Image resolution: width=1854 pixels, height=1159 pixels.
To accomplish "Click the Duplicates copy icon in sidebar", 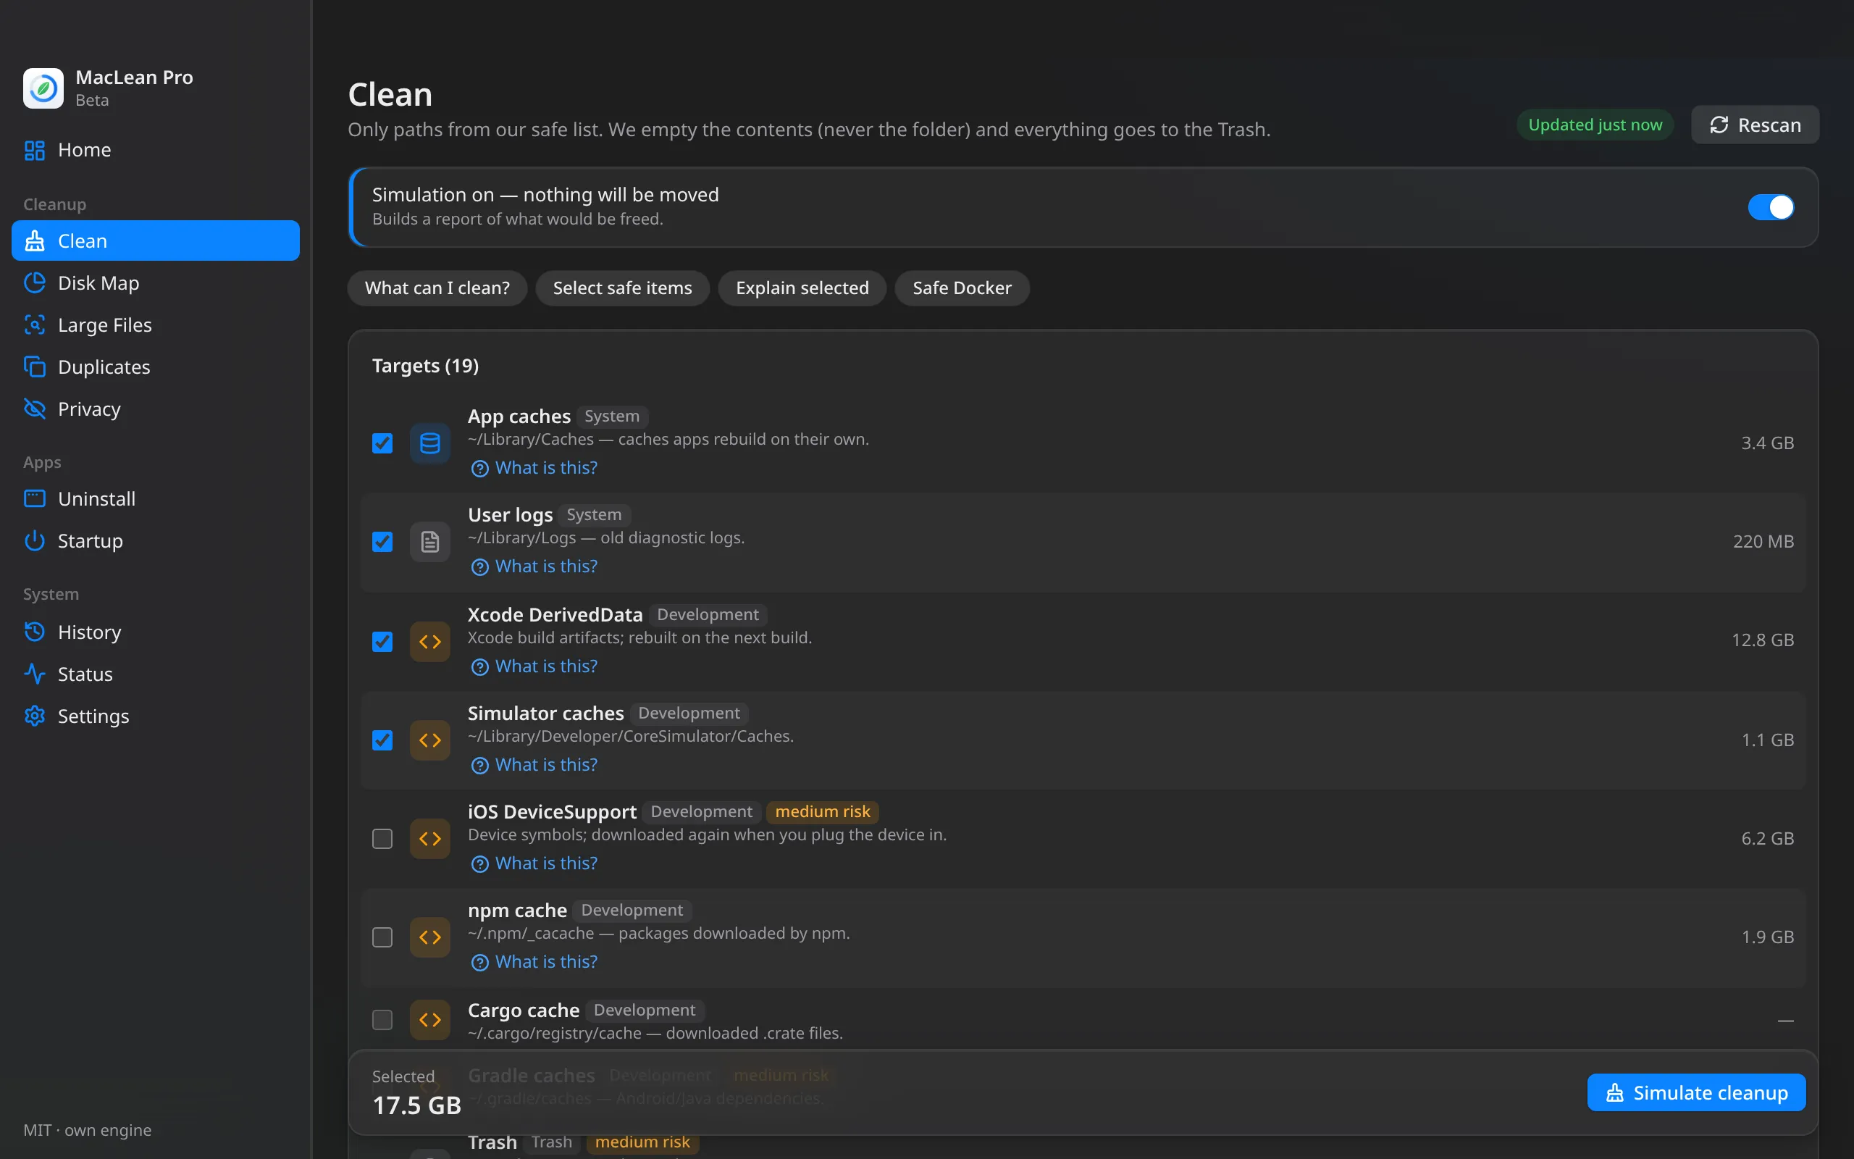I will (x=35, y=367).
